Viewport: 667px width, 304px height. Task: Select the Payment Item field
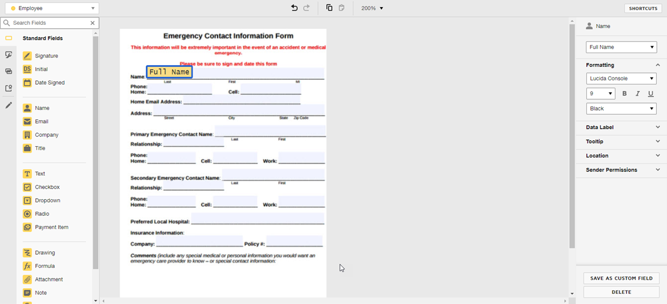tap(46, 227)
